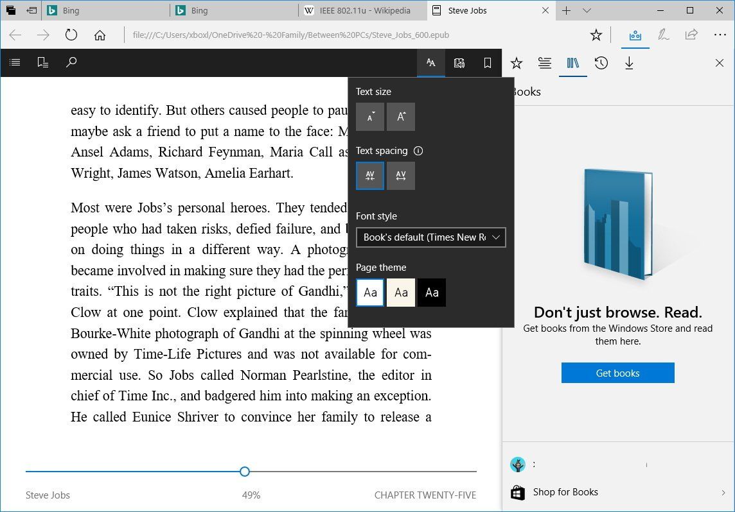Screen dimensions: 735x512
Task: Open the Font style dropdown
Action: tap(430, 237)
